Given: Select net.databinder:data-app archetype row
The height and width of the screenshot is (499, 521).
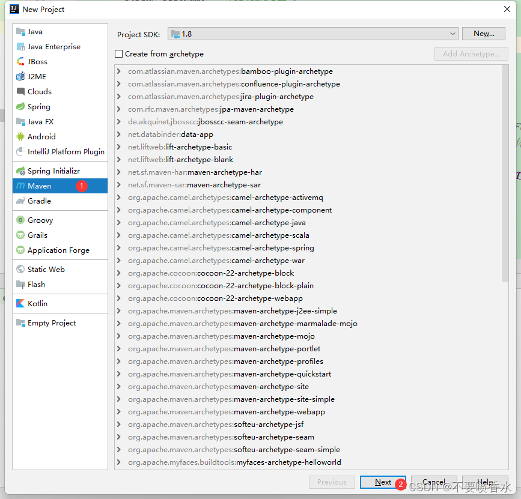Looking at the screenshot, I should (x=308, y=135).
